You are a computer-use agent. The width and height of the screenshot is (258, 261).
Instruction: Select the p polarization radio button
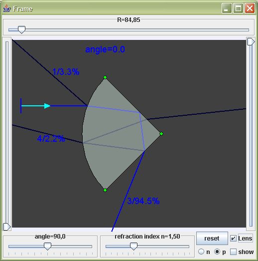point(217,252)
